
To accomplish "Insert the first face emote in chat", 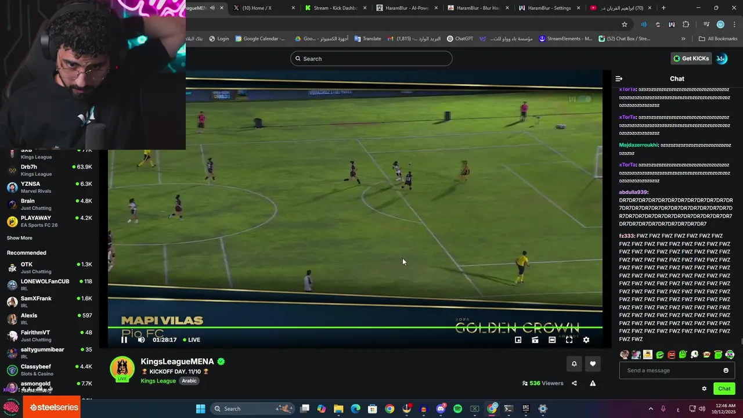I will point(625,355).
